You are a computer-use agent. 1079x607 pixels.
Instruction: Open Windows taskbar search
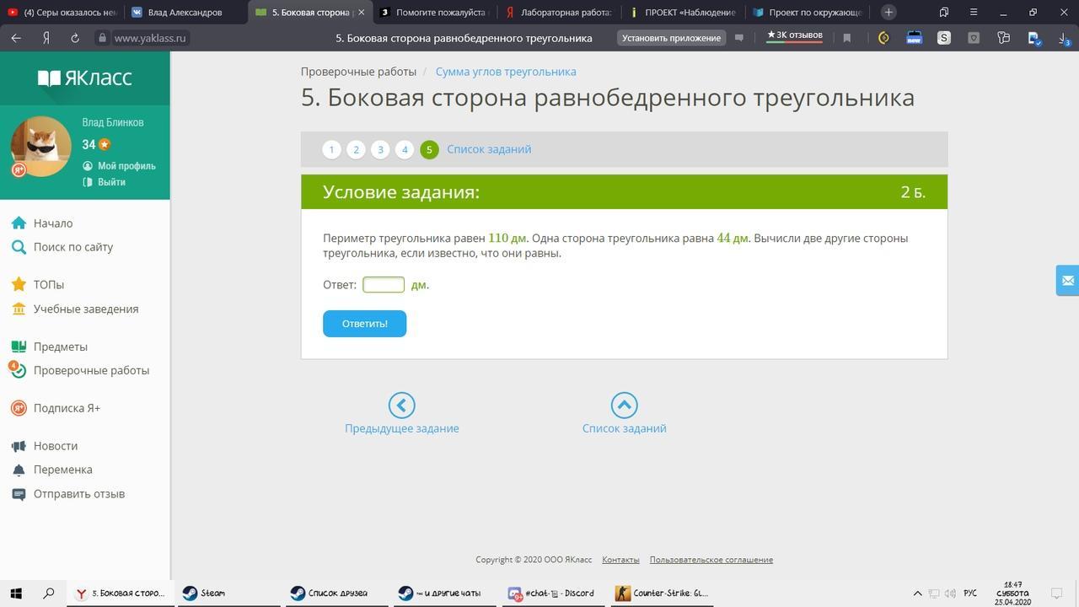click(49, 594)
